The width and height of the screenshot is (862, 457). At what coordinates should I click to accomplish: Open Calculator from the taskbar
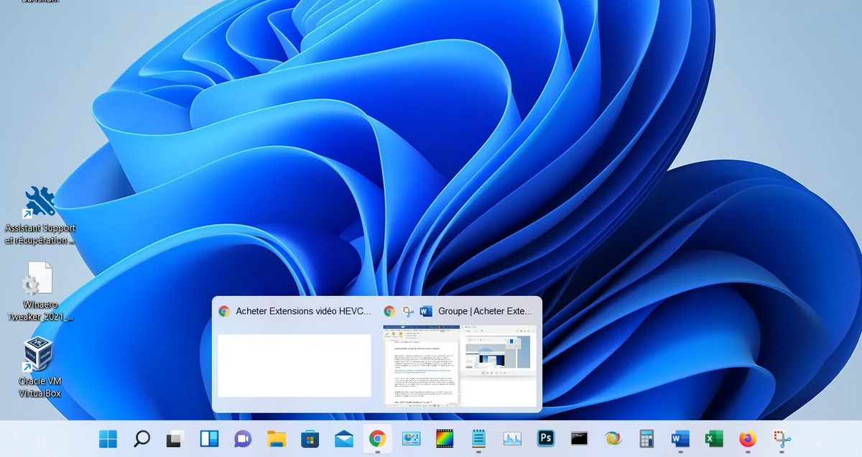pyautogui.click(x=646, y=438)
